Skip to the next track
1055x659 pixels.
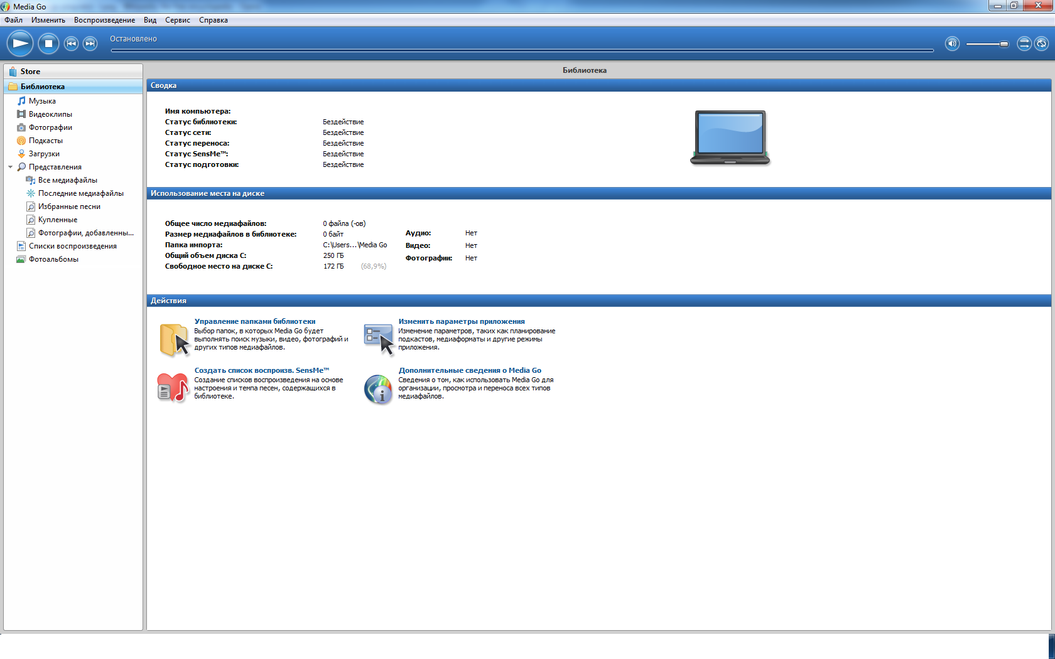coord(90,43)
